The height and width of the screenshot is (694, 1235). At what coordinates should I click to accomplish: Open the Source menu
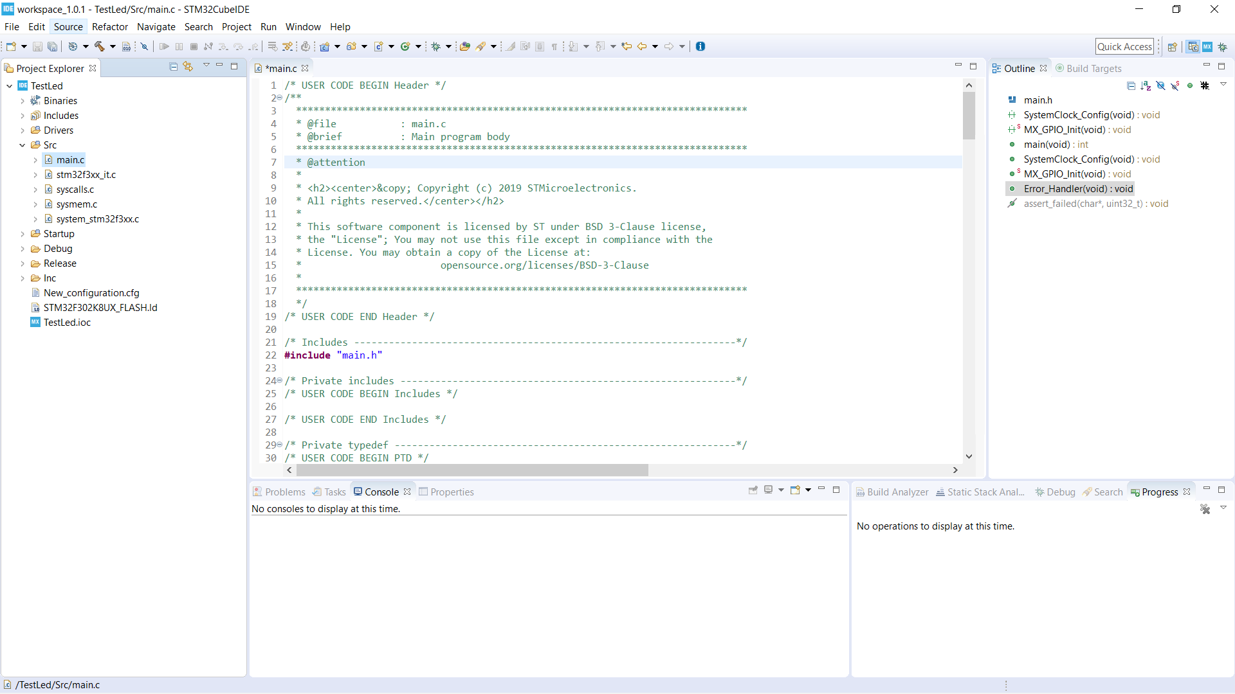[x=68, y=26]
